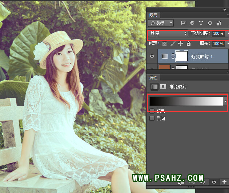Click the adjustment layer filter icon
The width and height of the screenshot is (229, 193).
[x=192, y=23]
